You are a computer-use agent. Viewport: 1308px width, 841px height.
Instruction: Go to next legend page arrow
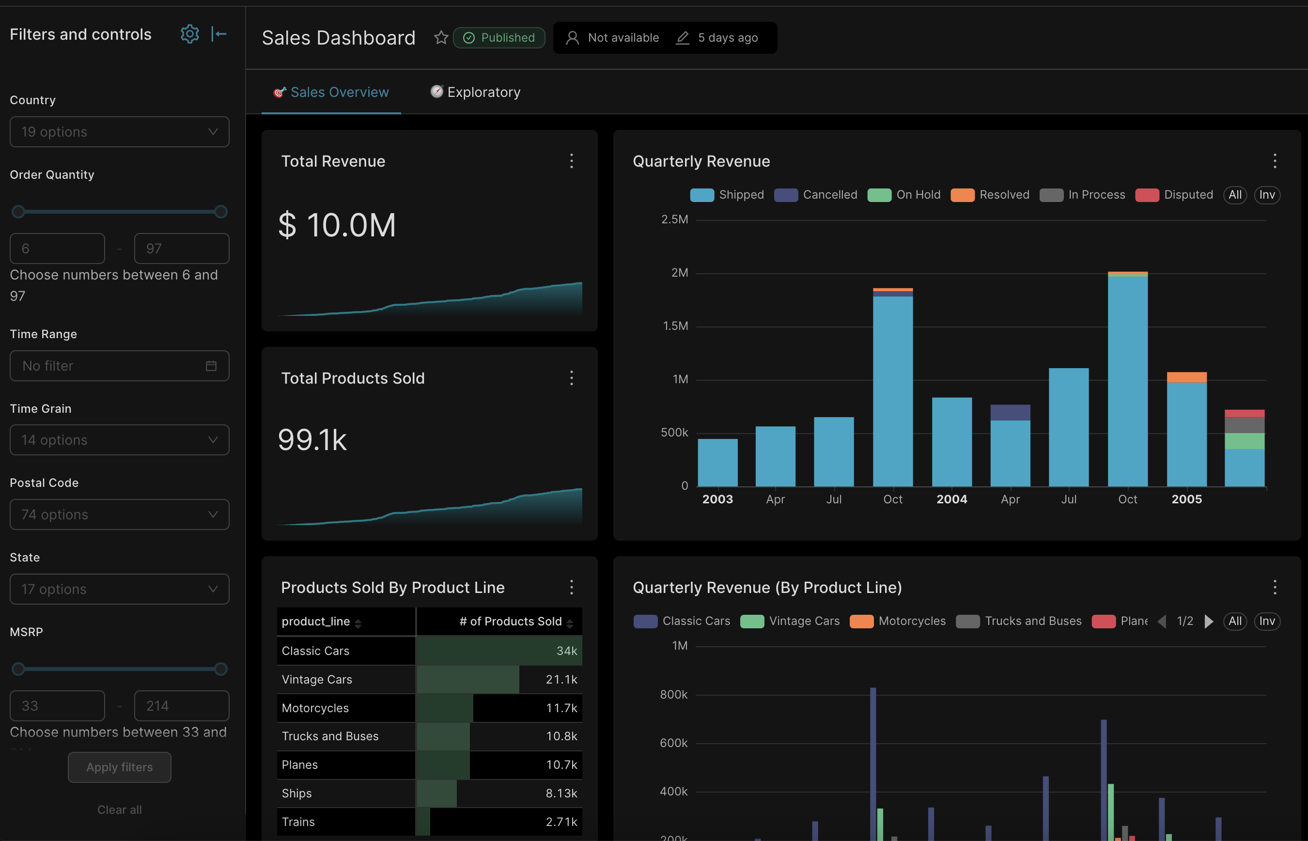1209,622
